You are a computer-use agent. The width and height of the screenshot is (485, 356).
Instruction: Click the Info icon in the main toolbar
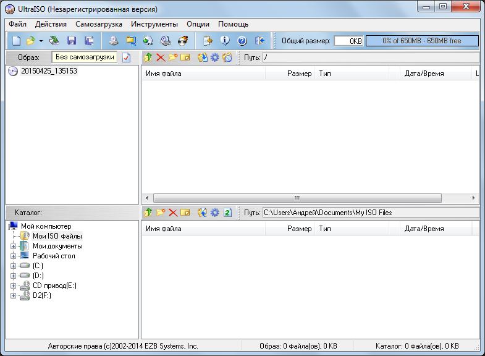click(225, 41)
